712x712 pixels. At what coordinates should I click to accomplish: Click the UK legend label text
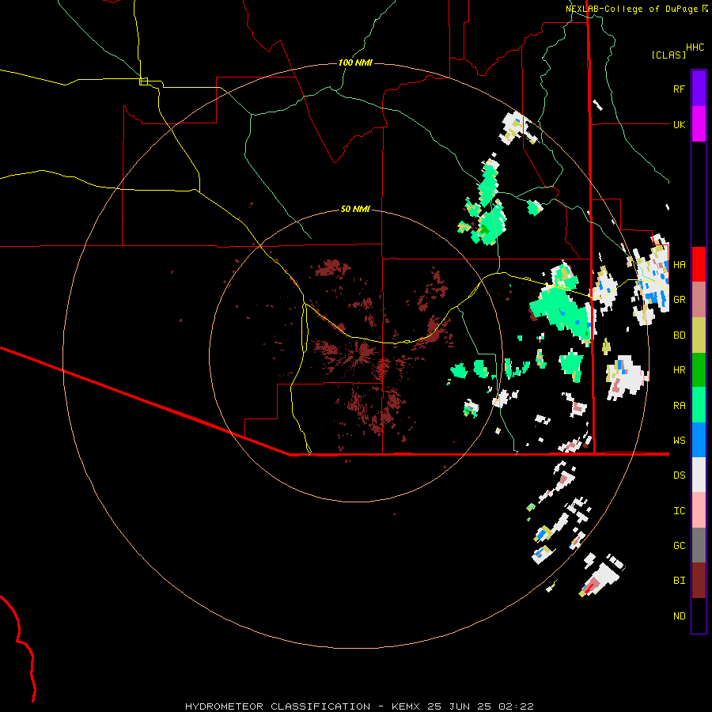pyautogui.click(x=679, y=124)
